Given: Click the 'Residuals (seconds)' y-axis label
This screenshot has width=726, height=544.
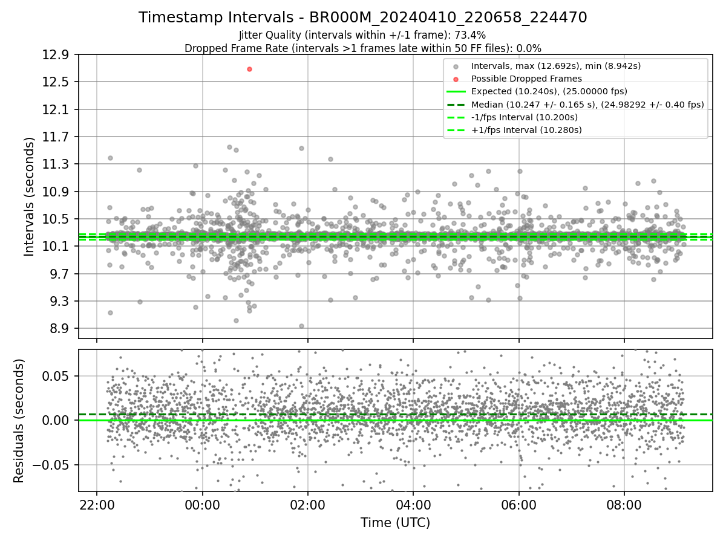Looking at the screenshot, I should pos(19,421).
